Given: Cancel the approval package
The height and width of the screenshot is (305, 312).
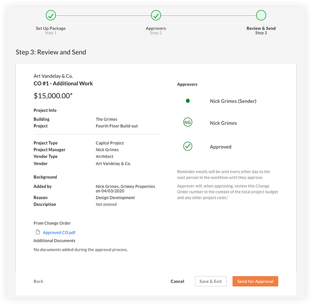Looking at the screenshot, I should [177, 281].
